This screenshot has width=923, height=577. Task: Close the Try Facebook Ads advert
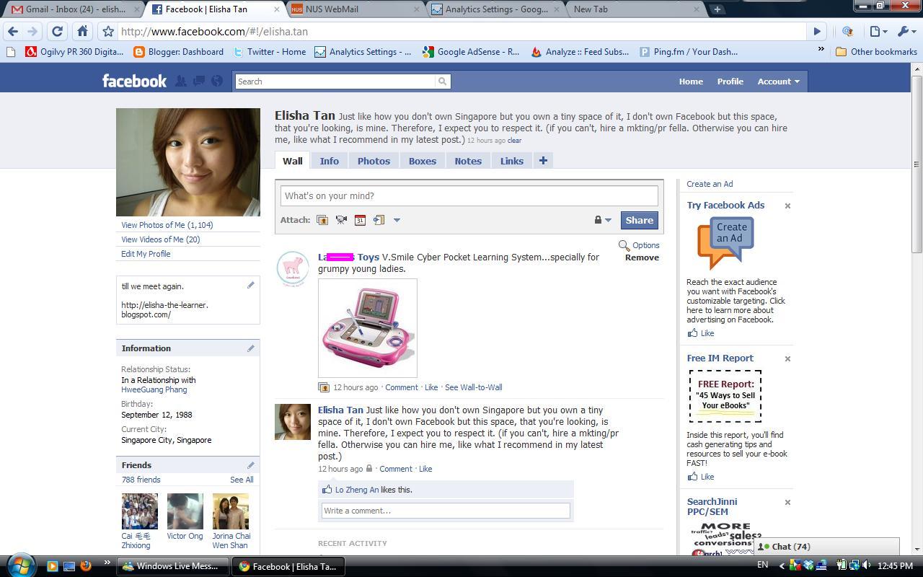[787, 206]
